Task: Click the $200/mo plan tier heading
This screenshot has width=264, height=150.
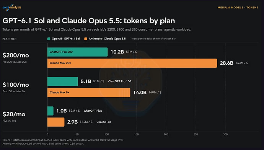Action: (x=16, y=55)
